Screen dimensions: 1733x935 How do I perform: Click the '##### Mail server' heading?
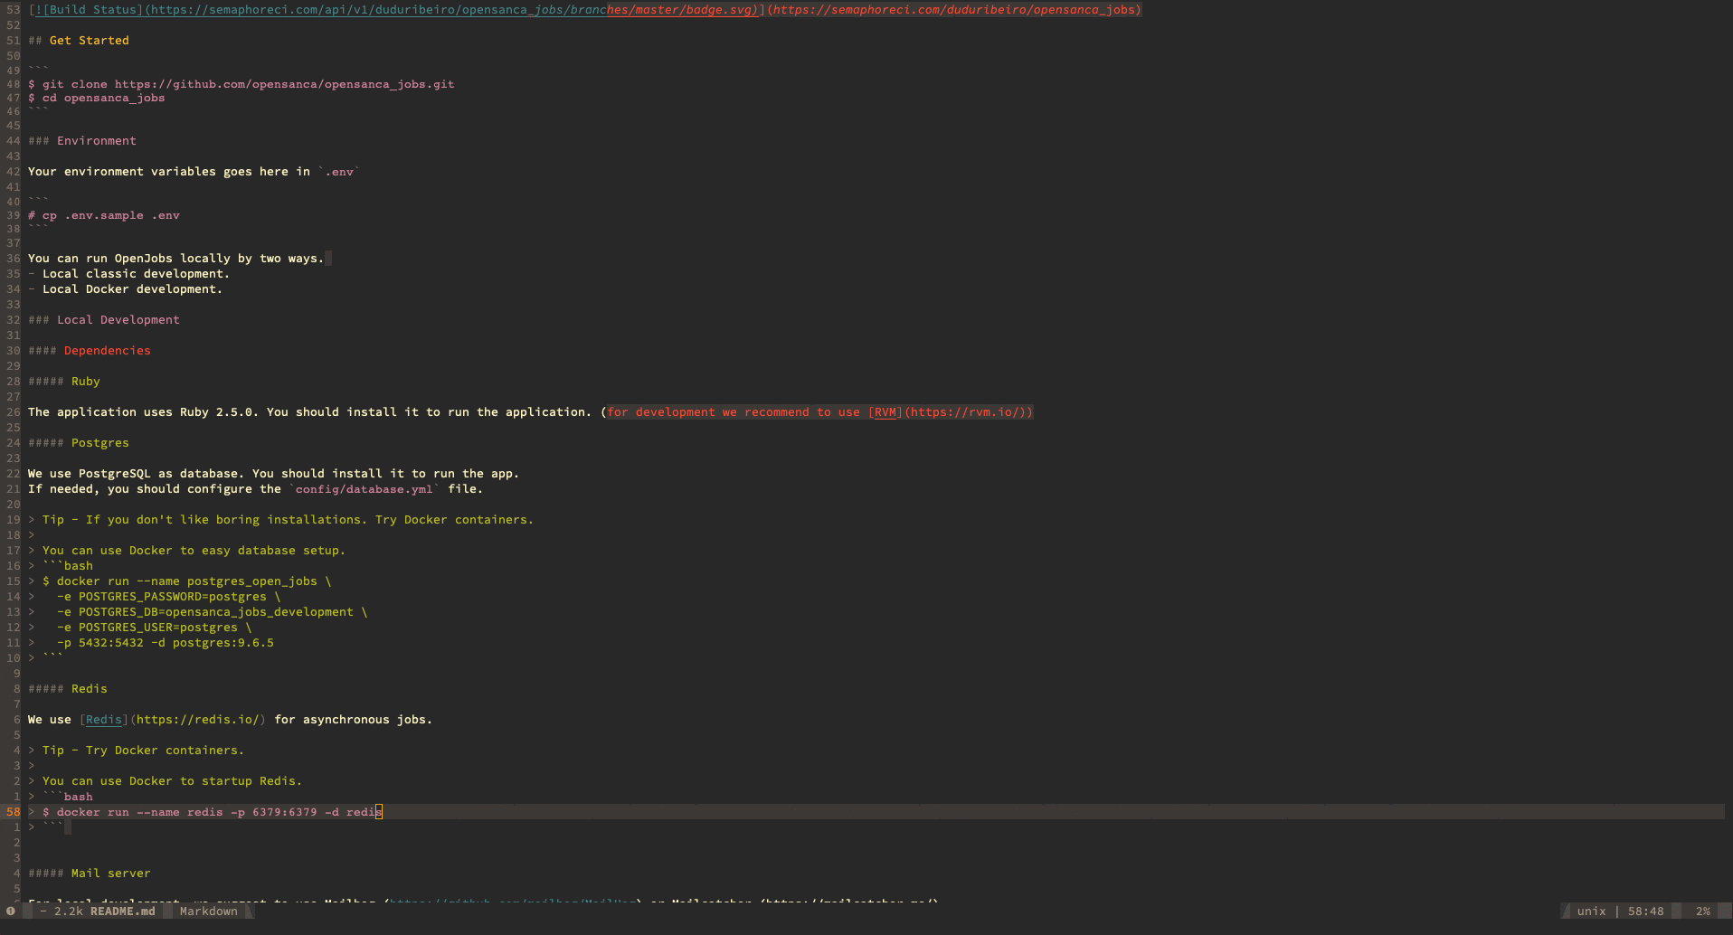coord(90,874)
